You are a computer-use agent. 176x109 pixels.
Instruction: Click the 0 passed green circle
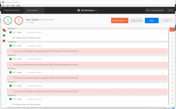click(8, 20)
